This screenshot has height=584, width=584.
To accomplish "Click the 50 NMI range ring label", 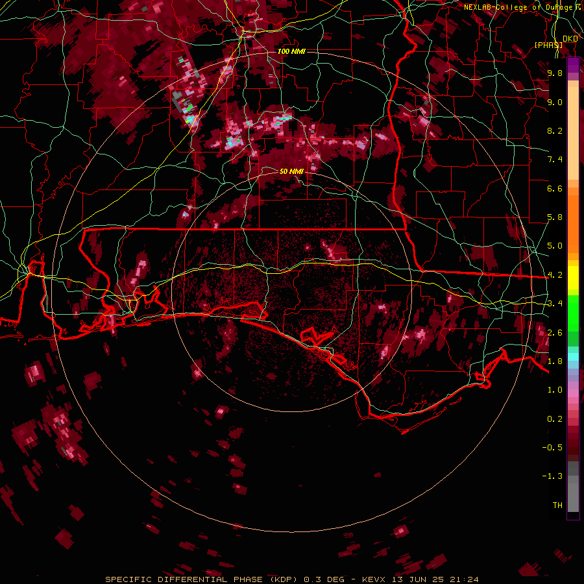I will point(291,171).
